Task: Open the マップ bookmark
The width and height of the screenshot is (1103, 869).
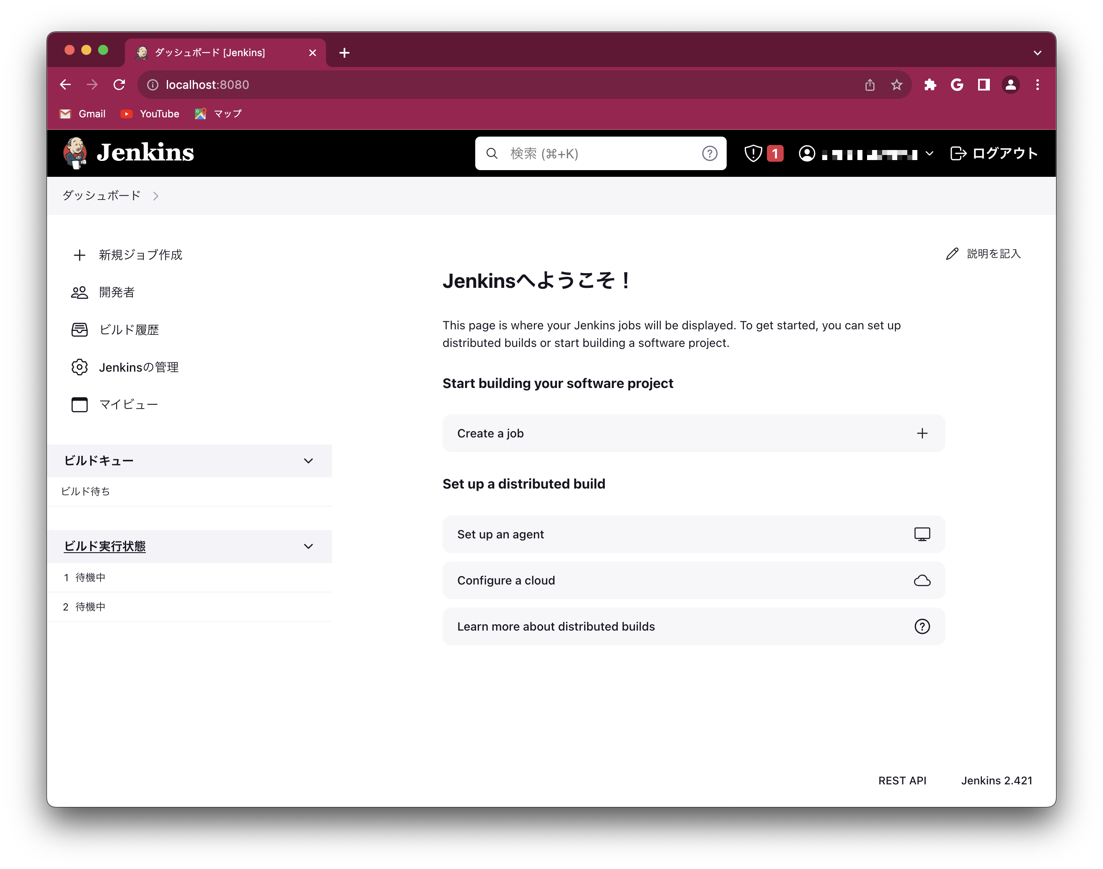Action: click(x=218, y=114)
